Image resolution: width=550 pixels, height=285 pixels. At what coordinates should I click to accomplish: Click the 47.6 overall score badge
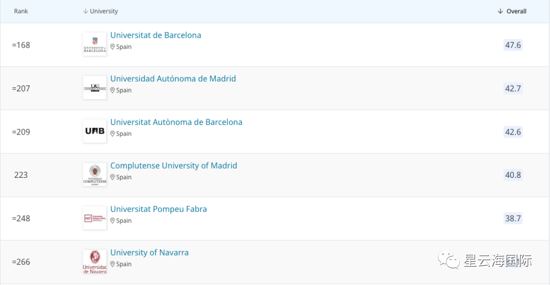tap(513, 45)
